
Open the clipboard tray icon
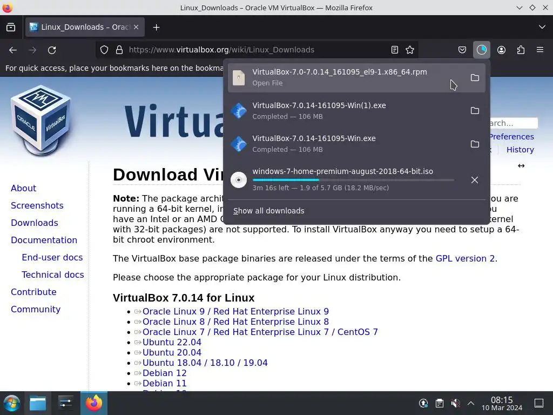(x=440, y=403)
